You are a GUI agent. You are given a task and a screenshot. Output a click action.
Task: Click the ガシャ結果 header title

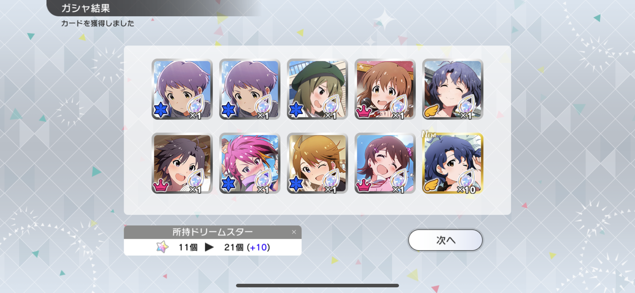pos(85,8)
